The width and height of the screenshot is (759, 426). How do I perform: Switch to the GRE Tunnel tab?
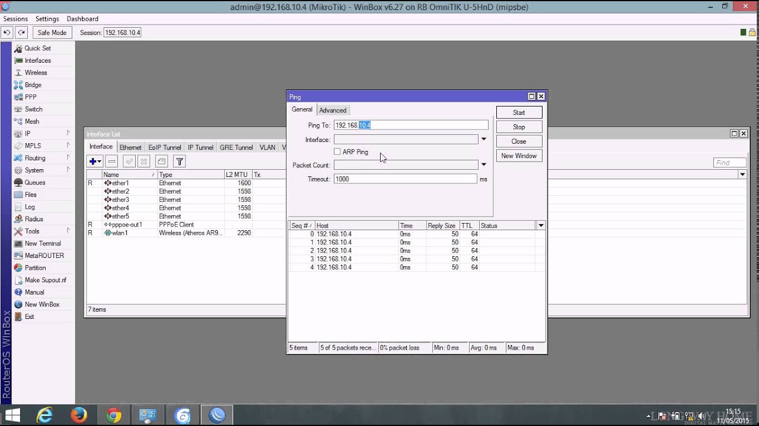[x=236, y=147]
